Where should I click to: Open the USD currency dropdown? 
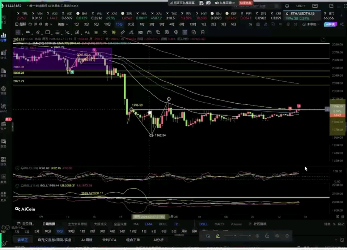click(x=301, y=6)
